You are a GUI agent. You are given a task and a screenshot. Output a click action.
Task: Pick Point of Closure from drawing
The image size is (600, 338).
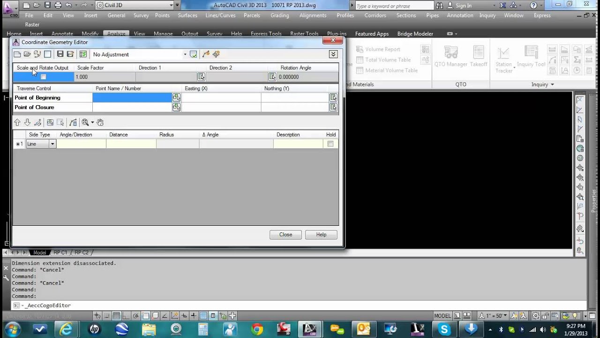coord(176,108)
